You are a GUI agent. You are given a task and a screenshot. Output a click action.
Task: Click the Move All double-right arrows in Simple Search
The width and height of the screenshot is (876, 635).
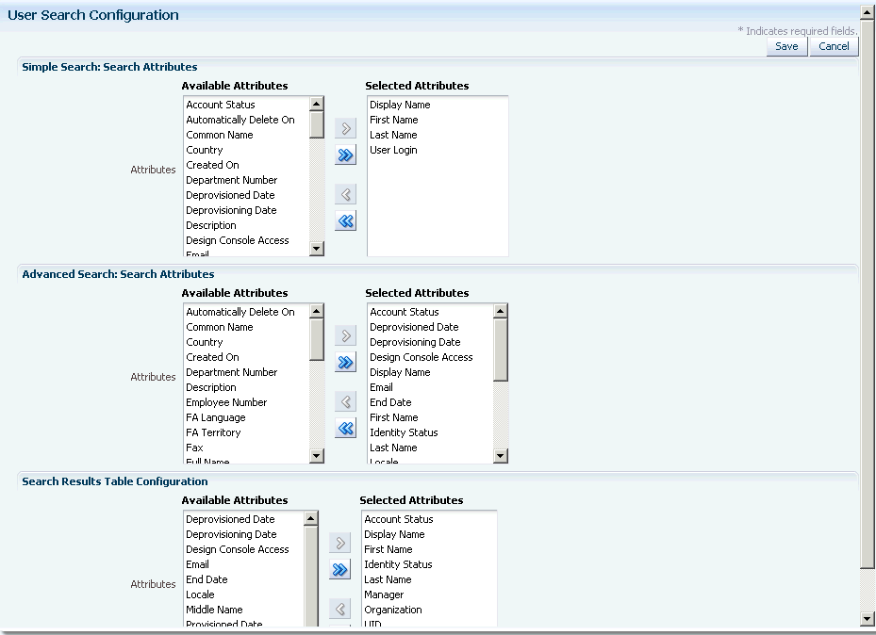[345, 155]
